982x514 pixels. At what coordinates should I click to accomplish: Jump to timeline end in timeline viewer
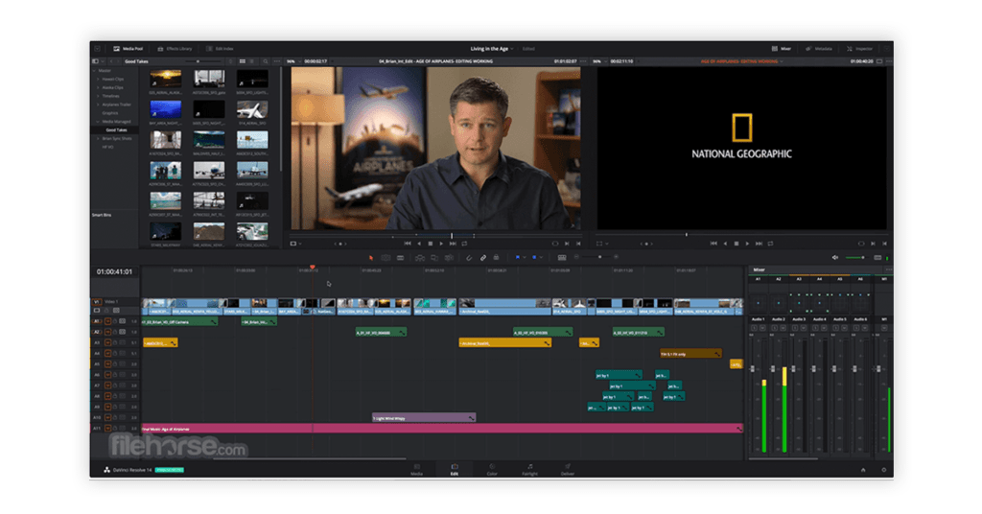point(760,244)
